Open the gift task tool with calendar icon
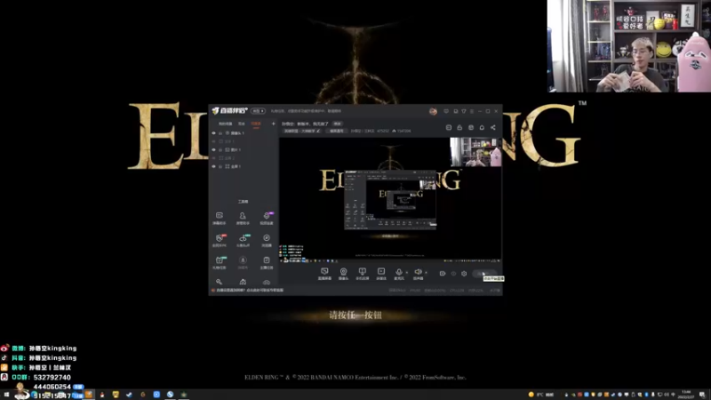The width and height of the screenshot is (711, 400). (x=219, y=262)
